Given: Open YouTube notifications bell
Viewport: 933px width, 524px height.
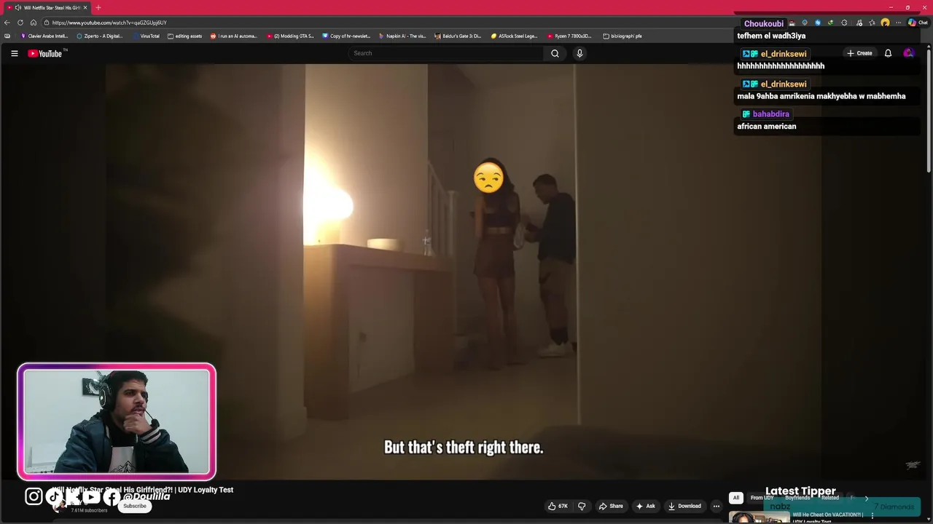Looking at the screenshot, I should pos(888,53).
